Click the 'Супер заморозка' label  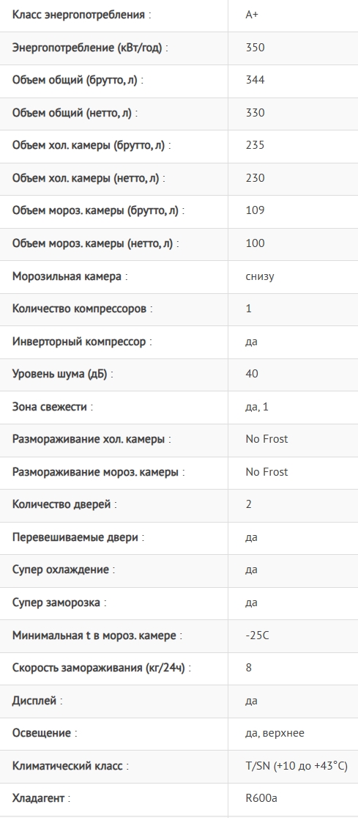[59, 602]
